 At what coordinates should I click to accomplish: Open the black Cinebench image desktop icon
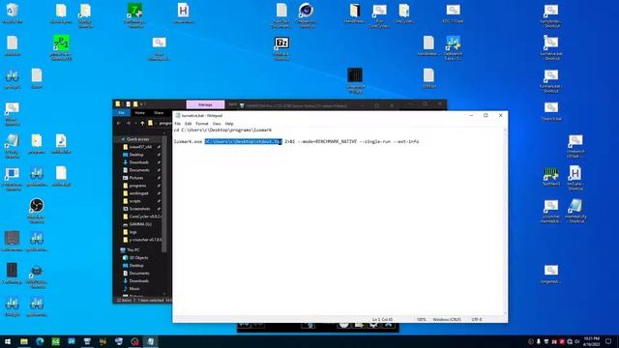point(355,80)
